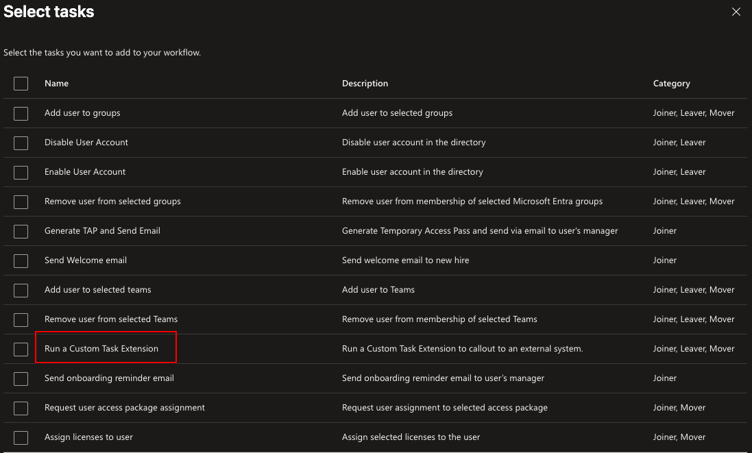
Task: Select the 'Disable User Account' task name
Action: click(86, 143)
